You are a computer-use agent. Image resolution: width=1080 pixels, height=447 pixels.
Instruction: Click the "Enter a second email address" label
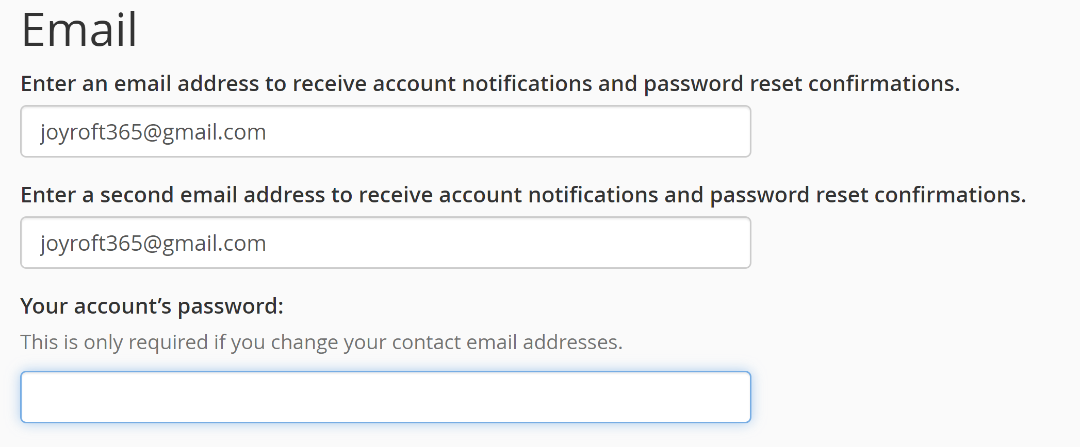[x=523, y=195]
